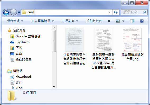
Task: Close the Explorer window
Action: 142,3
